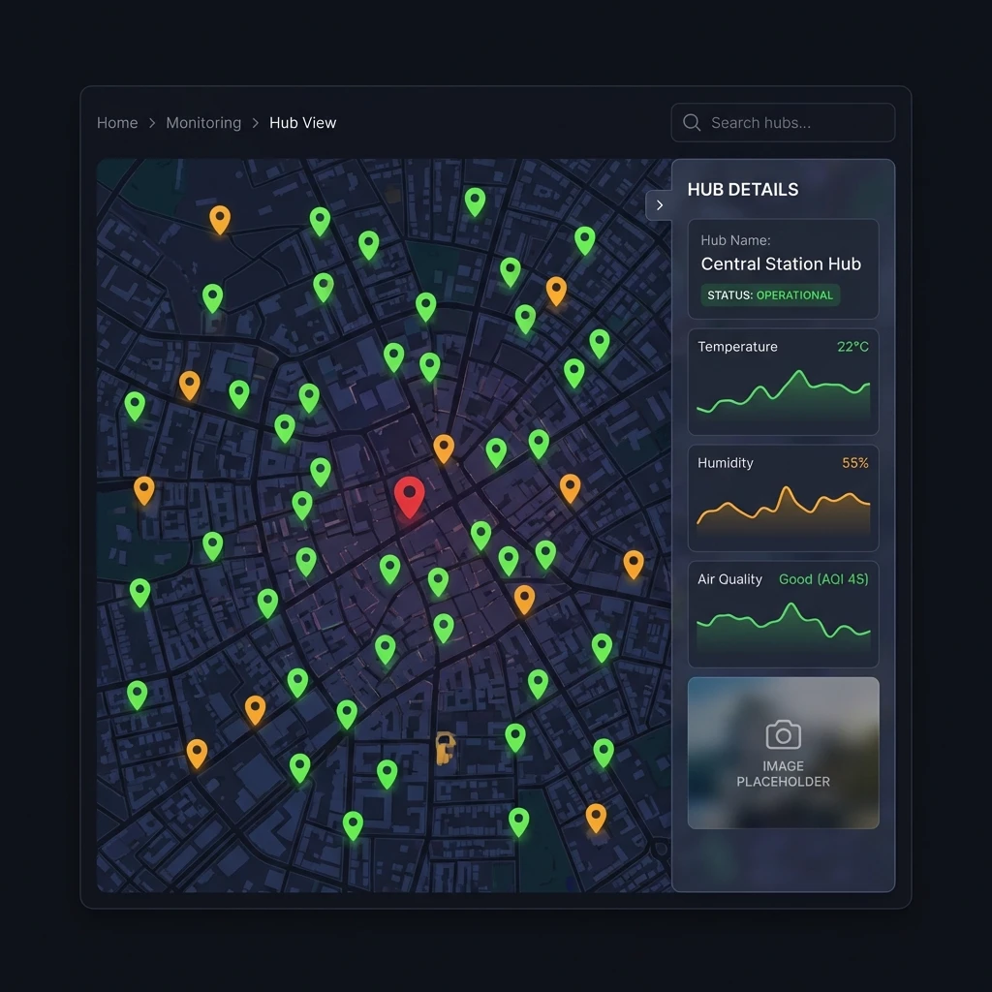Click the chevron between Home and Monitoring

click(151, 123)
